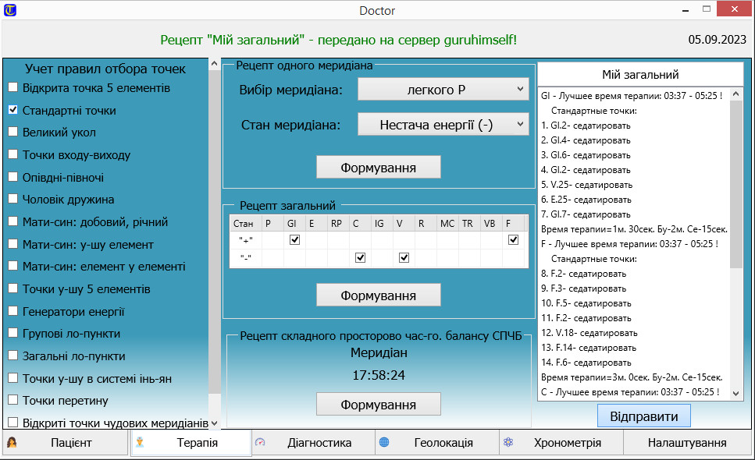Click the gauge icon next to Діагностика
Screen dimensions: 755x460
pyautogui.click(x=261, y=443)
